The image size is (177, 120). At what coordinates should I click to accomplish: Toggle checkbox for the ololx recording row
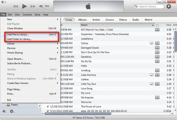(x=48, y=111)
